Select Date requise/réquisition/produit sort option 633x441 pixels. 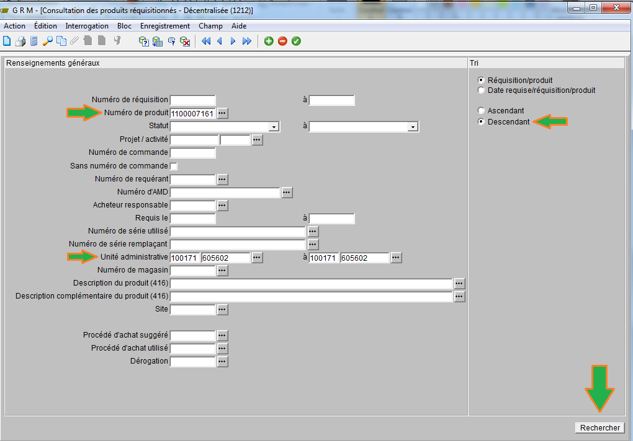(481, 90)
